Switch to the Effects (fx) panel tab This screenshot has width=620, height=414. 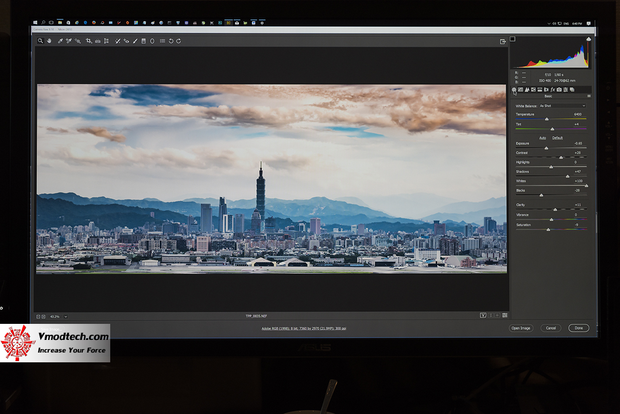(553, 90)
